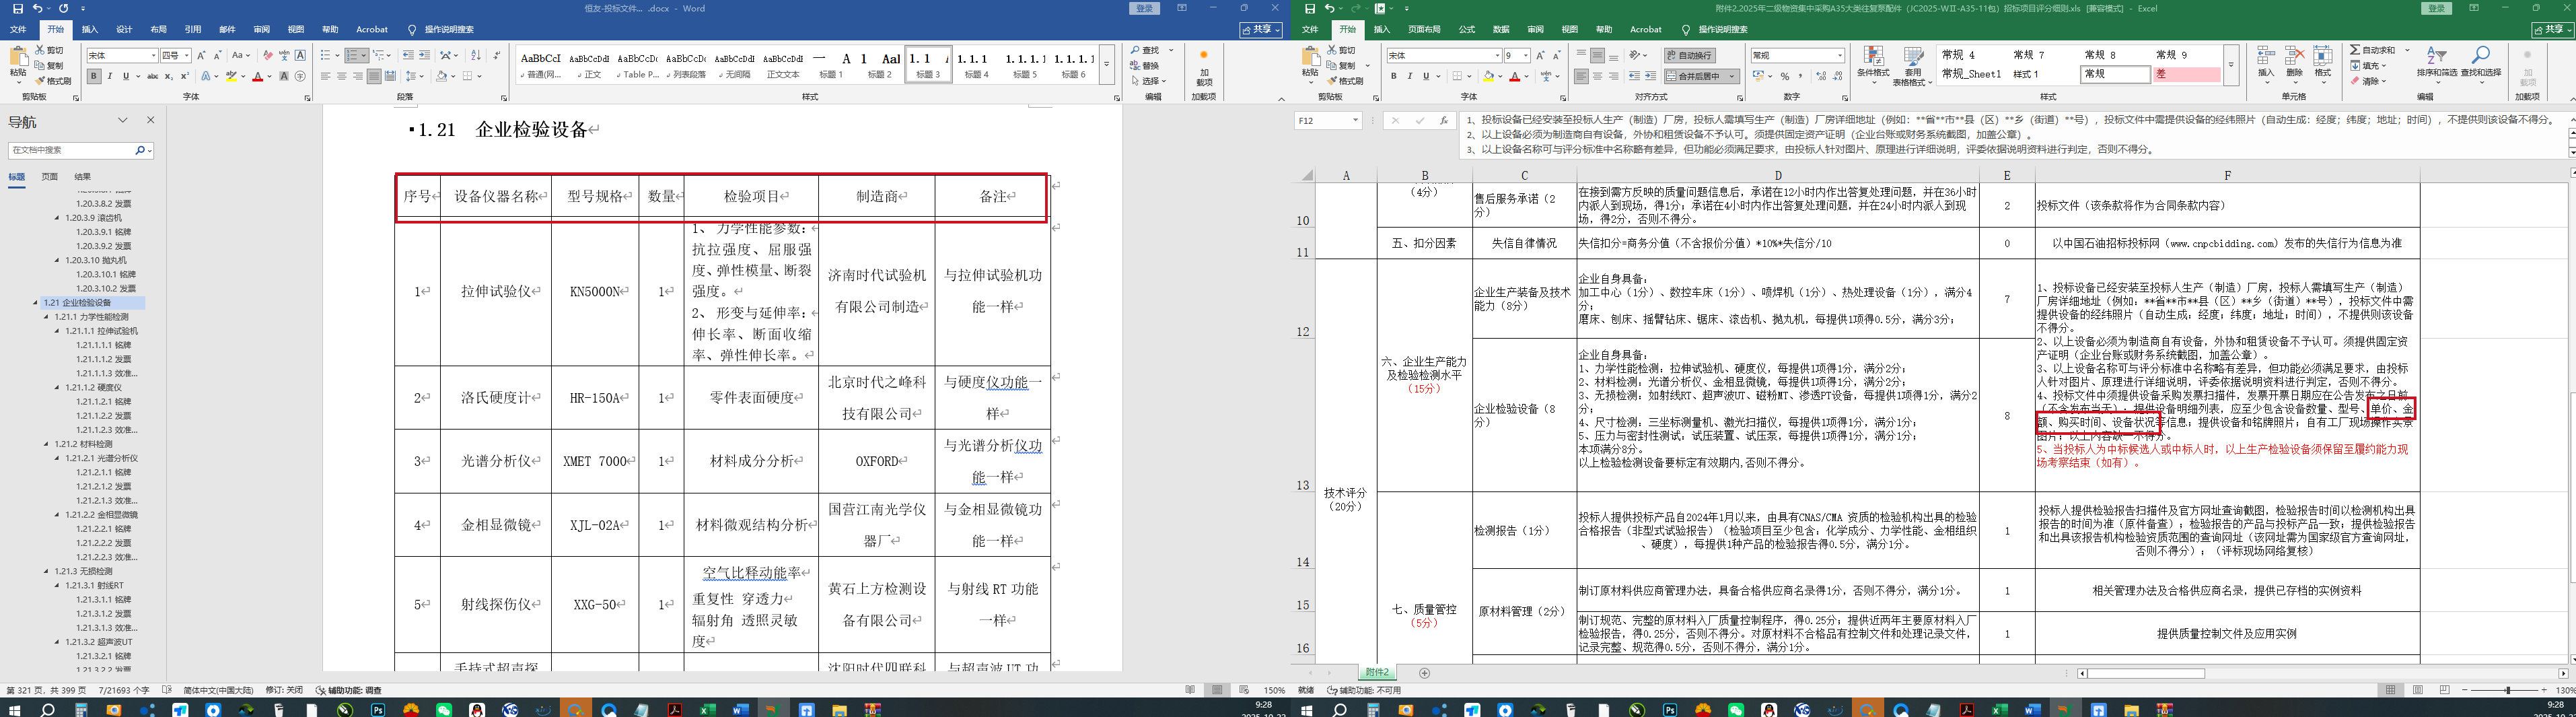This screenshot has height=717, width=2576.
Task: Click Excel's Increase Font Size icon
Action: point(1540,56)
